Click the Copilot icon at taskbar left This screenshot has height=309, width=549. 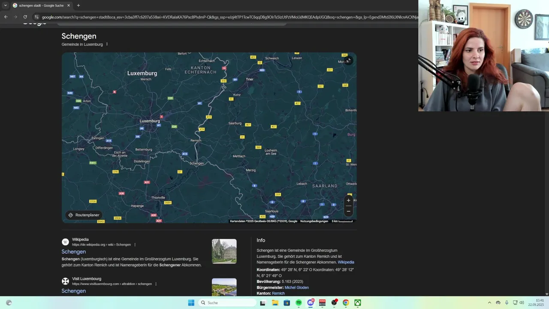9,303
